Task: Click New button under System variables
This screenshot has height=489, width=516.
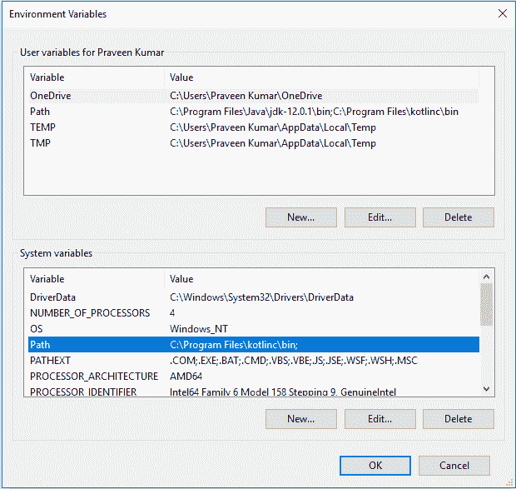Action: (x=300, y=418)
